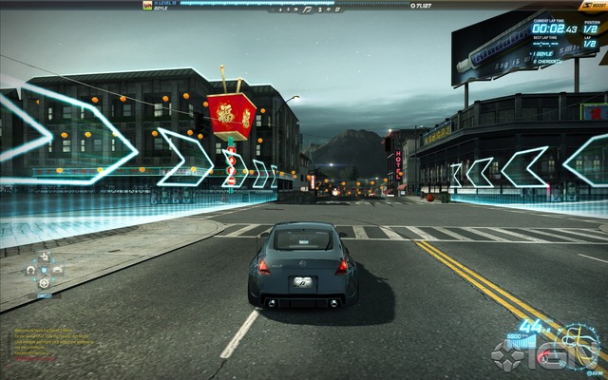Click the red text line in chat log
The image size is (608, 380).
pos(35,359)
